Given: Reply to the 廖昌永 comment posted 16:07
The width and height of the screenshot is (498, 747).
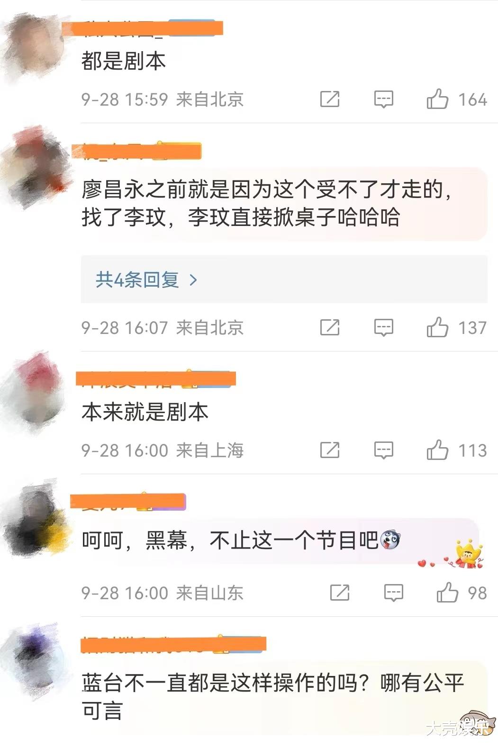Looking at the screenshot, I should (x=383, y=327).
